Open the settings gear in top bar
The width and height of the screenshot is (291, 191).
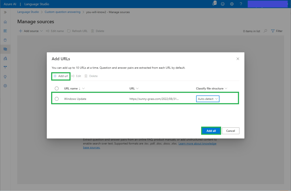pyautogui.click(x=232, y=4)
